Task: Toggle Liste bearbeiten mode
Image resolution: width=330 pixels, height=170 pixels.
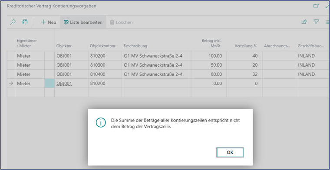Action: 83,22
